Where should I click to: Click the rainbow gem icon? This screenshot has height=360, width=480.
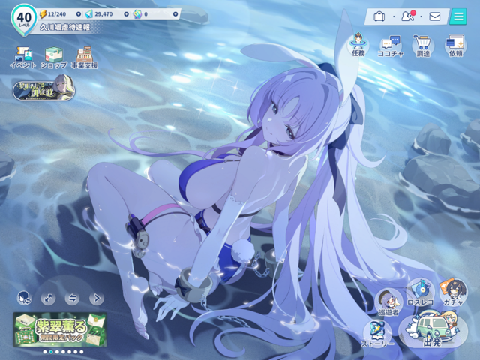coord(137,14)
